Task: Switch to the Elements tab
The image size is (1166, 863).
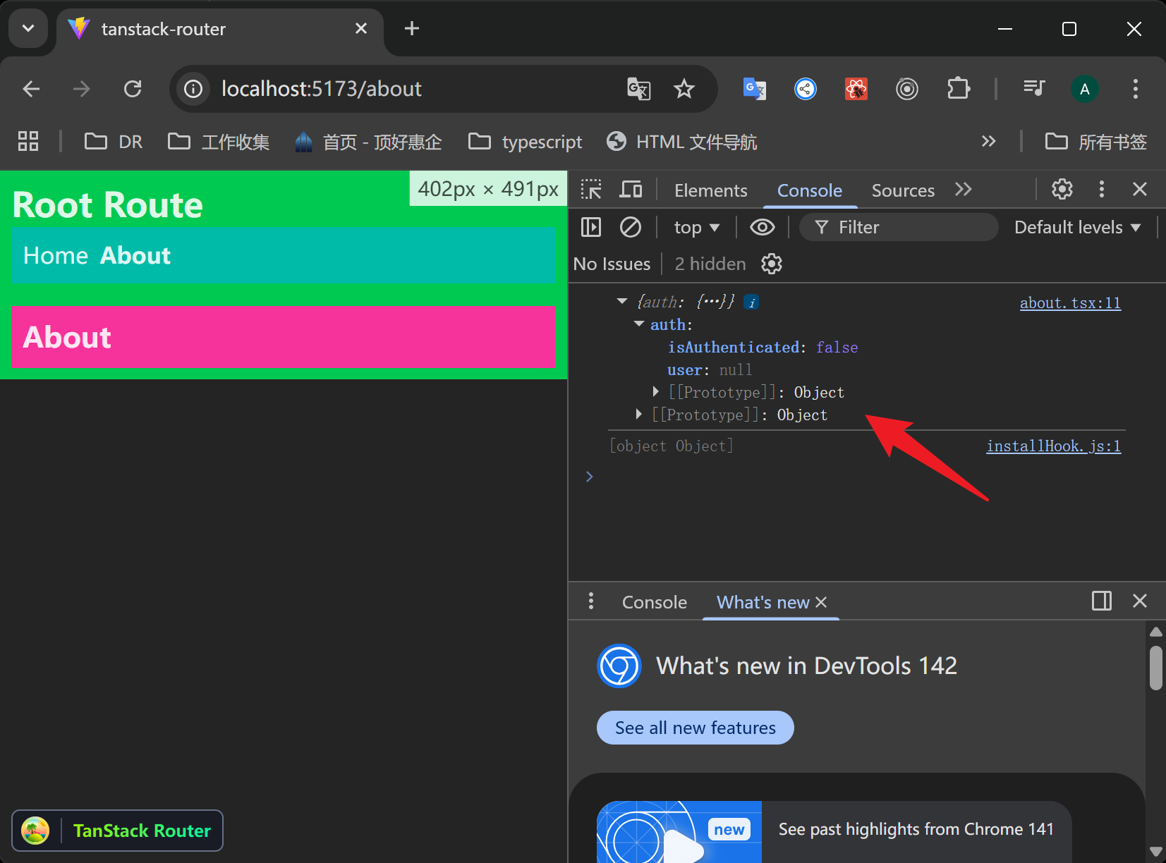Action: pos(710,190)
